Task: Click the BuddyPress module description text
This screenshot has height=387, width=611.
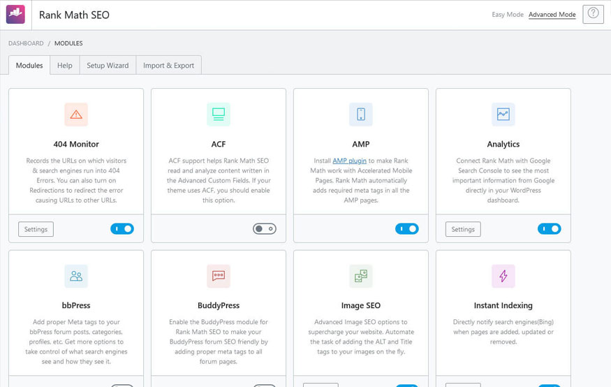Action: [x=219, y=342]
